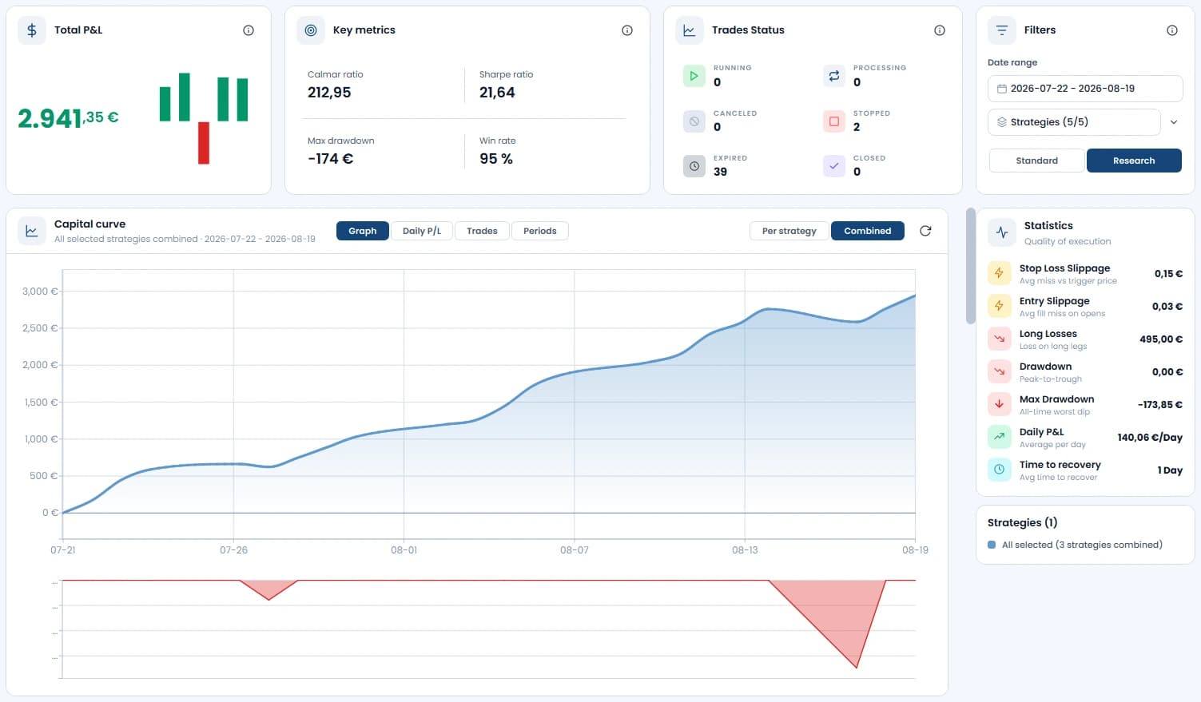Switch filter mode to Research
This screenshot has height=702, width=1201.
tap(1134, 161)
